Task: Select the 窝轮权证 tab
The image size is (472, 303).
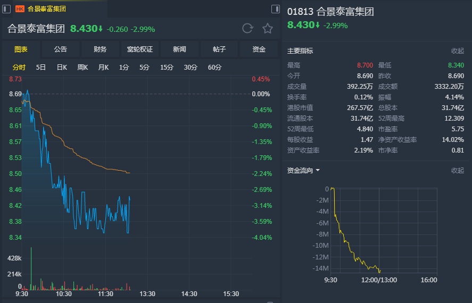Action: click(x=139, y=49)
